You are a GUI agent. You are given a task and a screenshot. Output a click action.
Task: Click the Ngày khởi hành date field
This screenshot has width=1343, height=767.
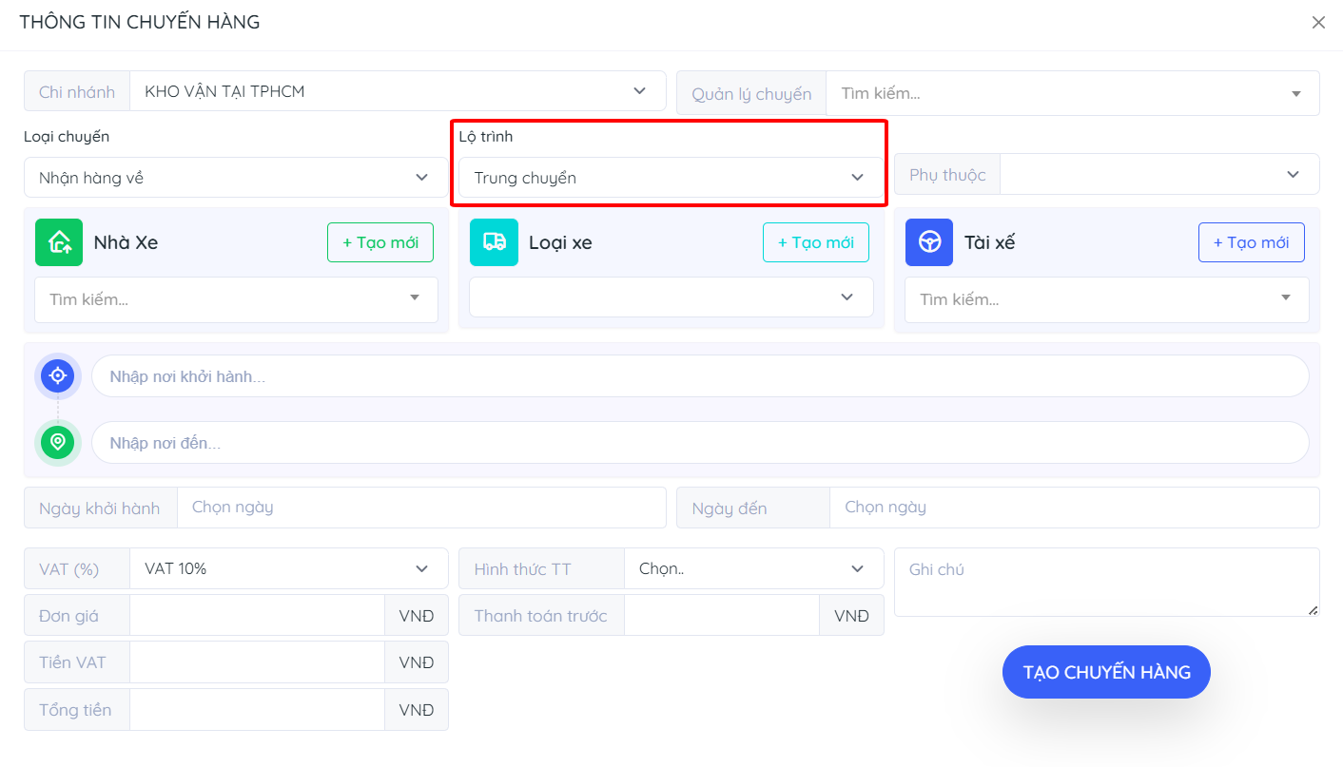[x=420, y=508]
